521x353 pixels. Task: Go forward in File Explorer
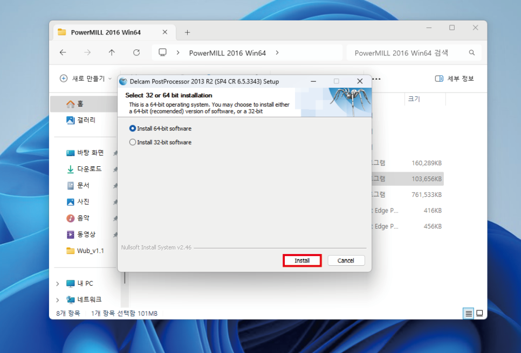click(87, 53)
